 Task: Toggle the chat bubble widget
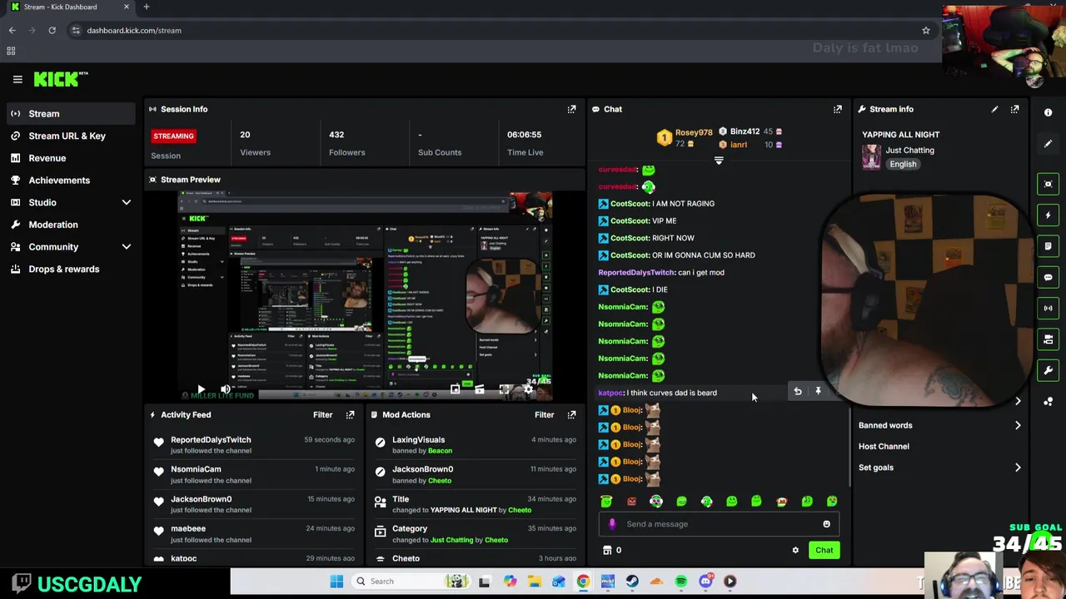point(1049,277)
